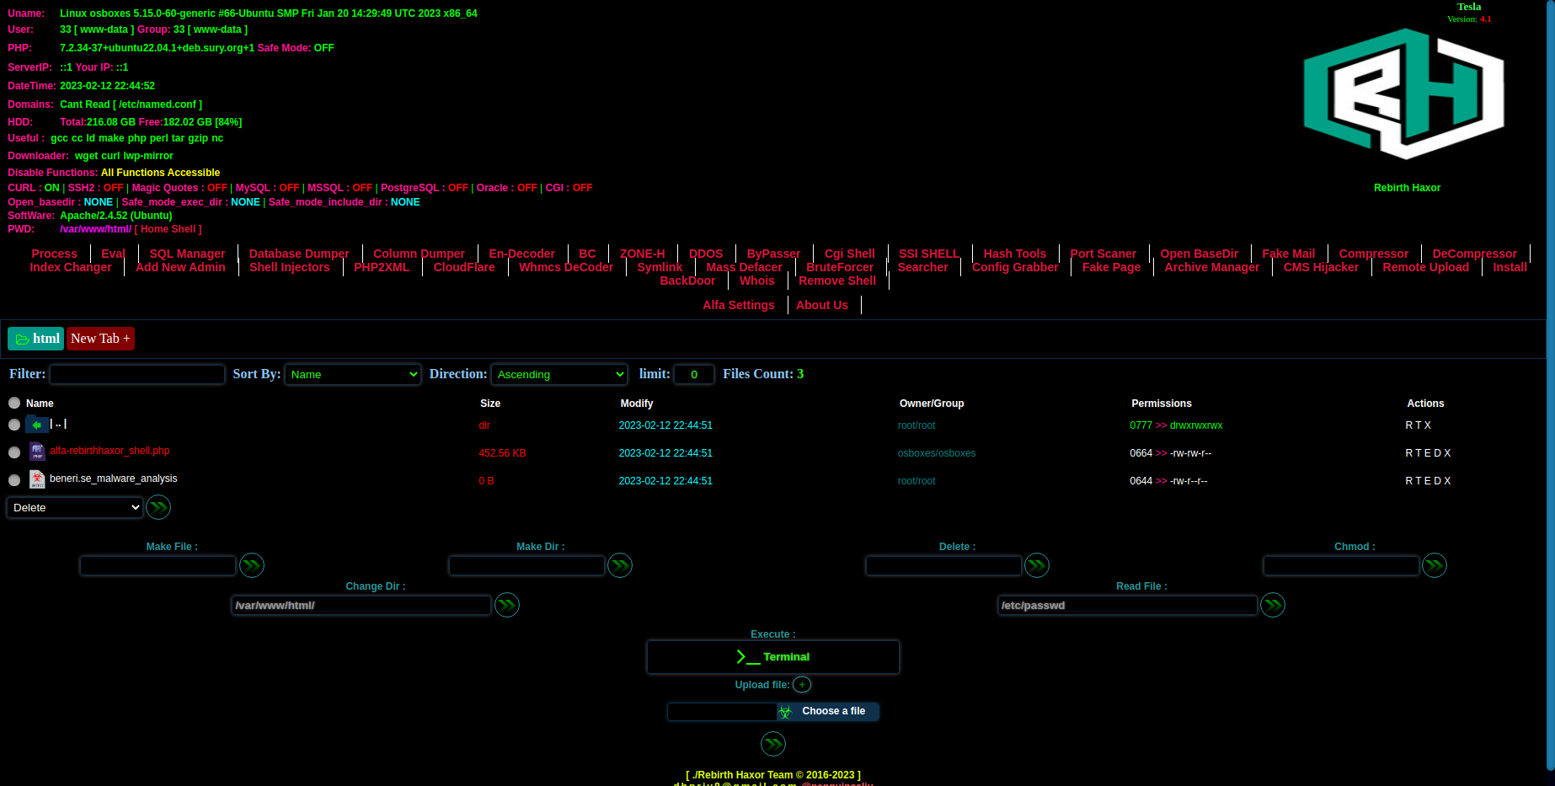Click the file icon of beneri.se_malware_analysis
Image resolution: width=1555 pixels, height=786 pixels.
pyautogui.click(x=37, y=479)
